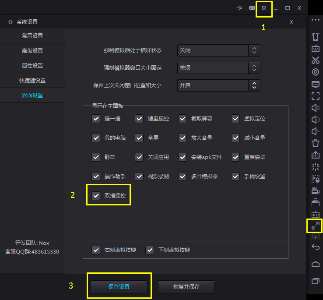This screenshot has height=300, width=323.
Task: Click the 客服QQ群:483615330 text
Action: click(32, 252)
